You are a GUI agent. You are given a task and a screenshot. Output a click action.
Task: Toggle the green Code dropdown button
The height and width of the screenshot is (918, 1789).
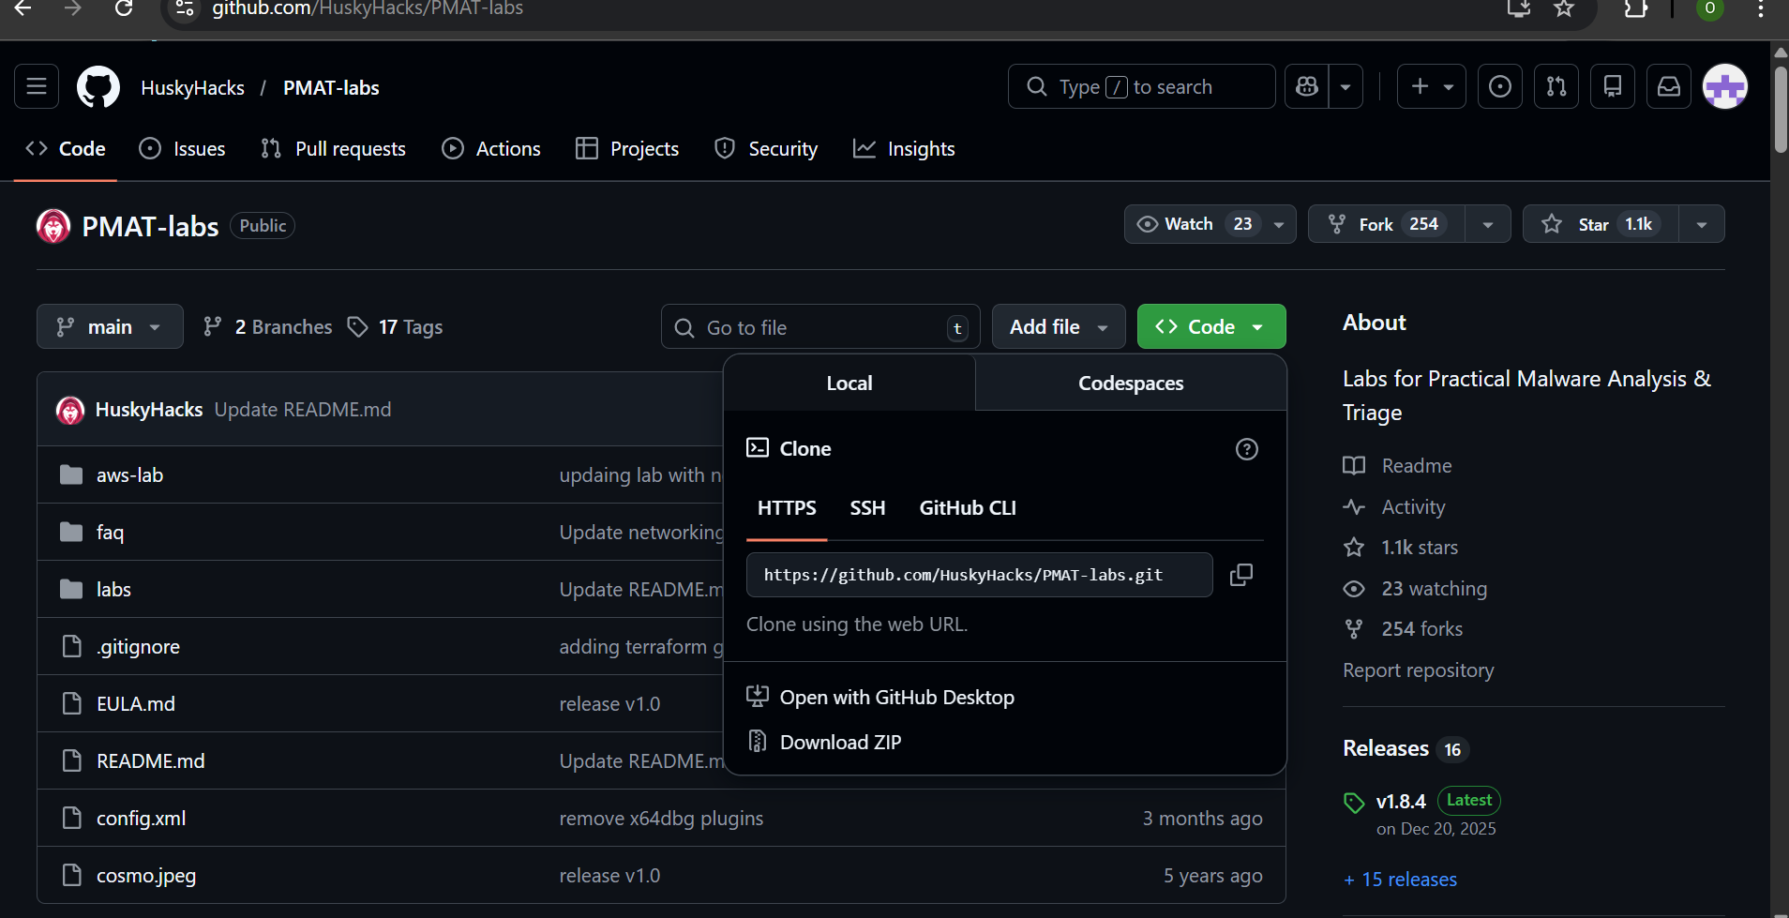click(x=1211, y=327)
